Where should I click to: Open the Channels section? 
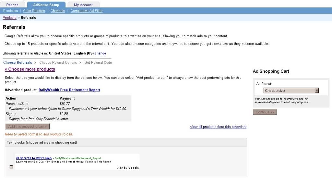coord(58,11)
